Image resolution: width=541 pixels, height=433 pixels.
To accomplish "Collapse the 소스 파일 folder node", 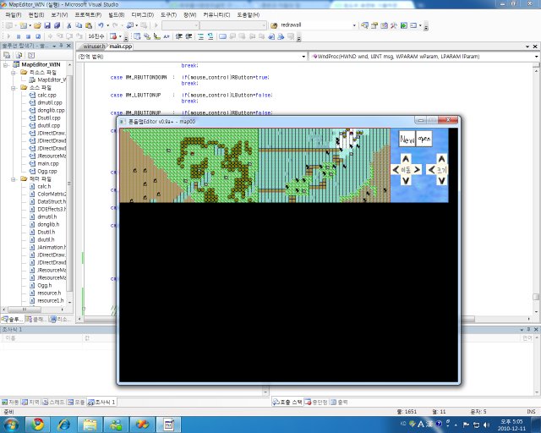I will pos(14,88).
